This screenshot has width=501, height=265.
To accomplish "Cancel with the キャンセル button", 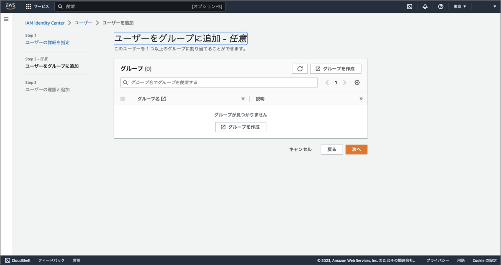I will click(301, 150).
